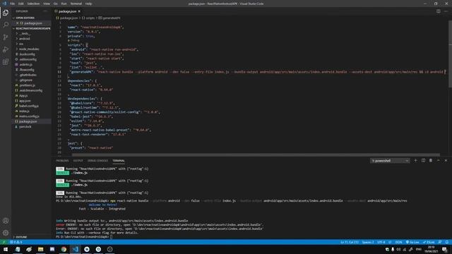Image resolution: width=452 pixels, height=254 pixels.
Task: Kill the terminal with trash icon
Action: [431, 160]
